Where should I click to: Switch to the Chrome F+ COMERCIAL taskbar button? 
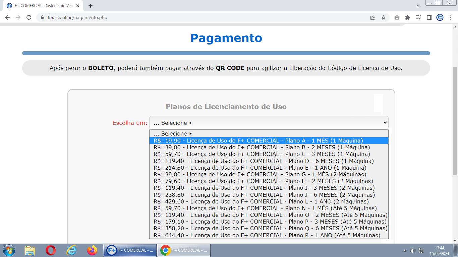tap(184, 250)
